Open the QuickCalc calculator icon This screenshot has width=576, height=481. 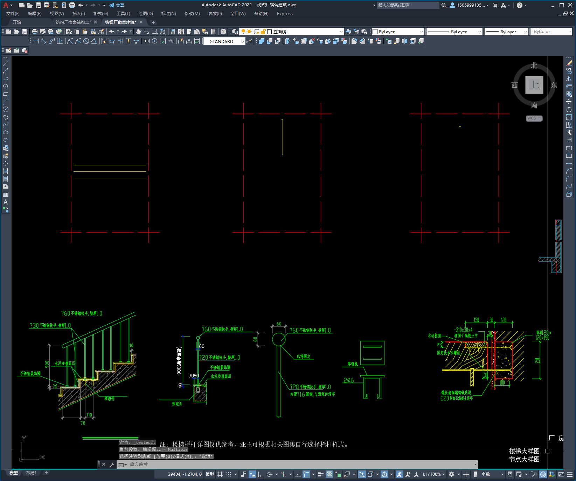(213, 32)
